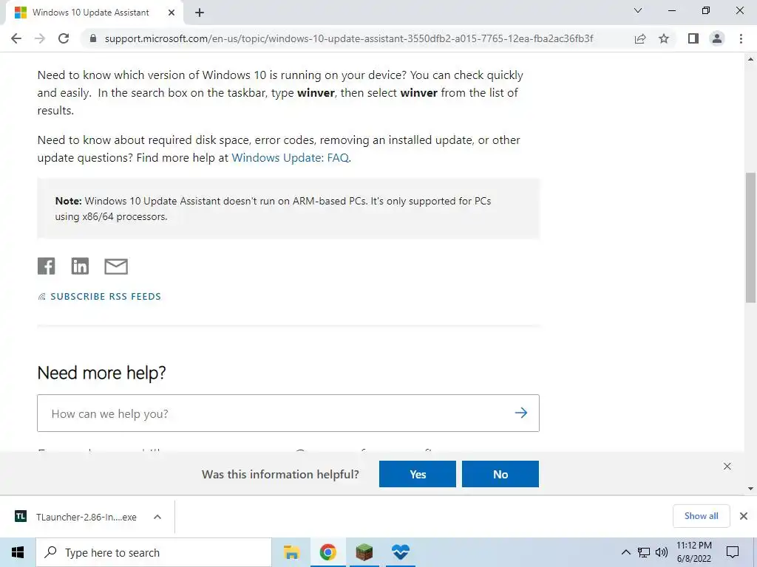Open the blue heart health app in taskbar

[x=400, y=552]
